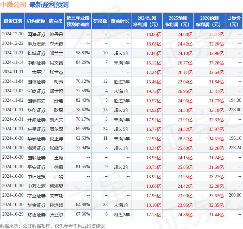Click the target price 194.30

(x=235, y=100)
